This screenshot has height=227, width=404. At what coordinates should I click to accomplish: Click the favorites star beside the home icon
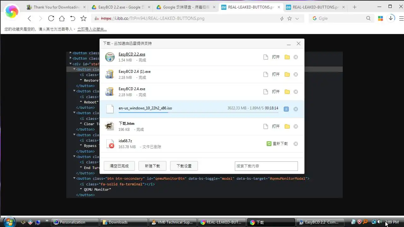(83, 19)
